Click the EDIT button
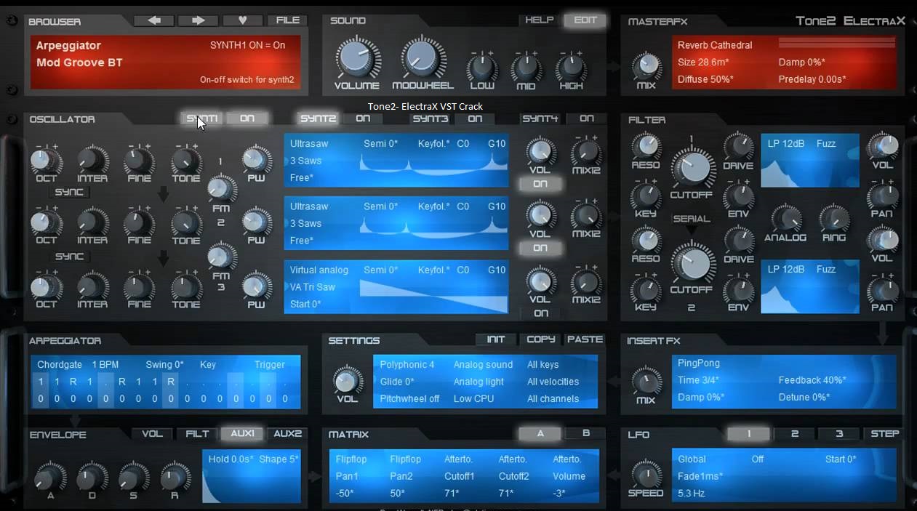This screenshot has width=917, height=511. [585, 20]
